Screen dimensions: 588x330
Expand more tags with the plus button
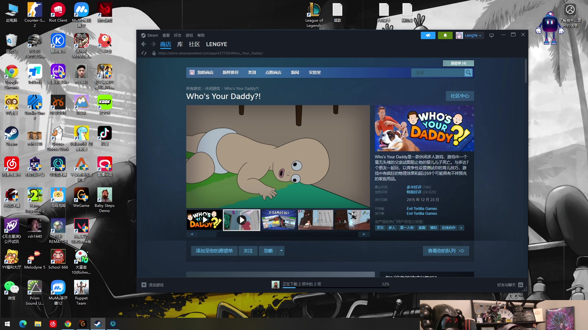tap(461, 228)
